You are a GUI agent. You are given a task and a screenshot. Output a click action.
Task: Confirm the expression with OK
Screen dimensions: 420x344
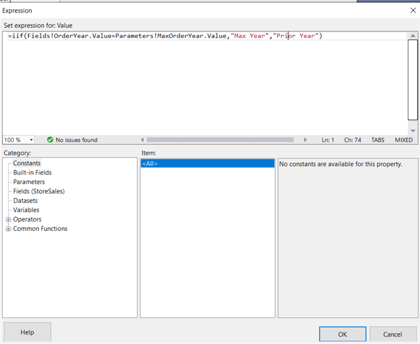[342, 334]
